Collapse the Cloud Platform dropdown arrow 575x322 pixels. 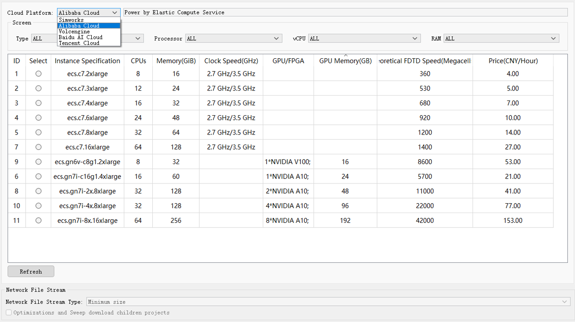click(115, 13)
